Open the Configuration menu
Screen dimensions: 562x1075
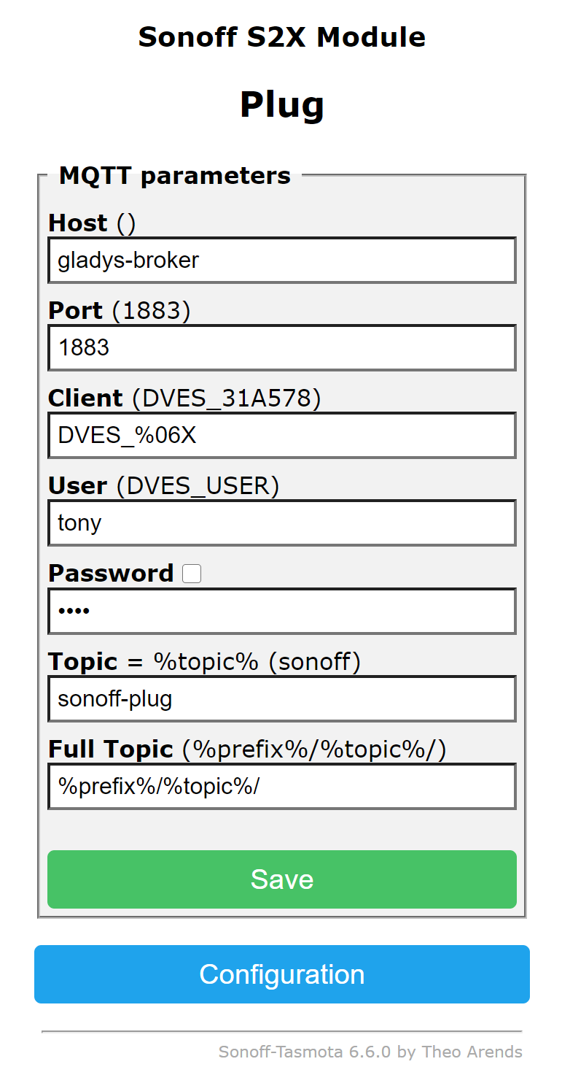click(x=281, y=974)
